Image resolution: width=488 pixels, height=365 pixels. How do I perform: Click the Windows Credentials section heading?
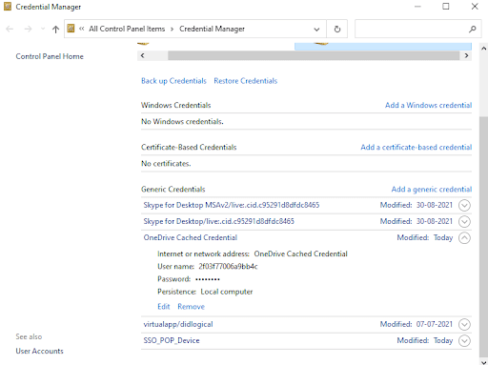[176, 105]
